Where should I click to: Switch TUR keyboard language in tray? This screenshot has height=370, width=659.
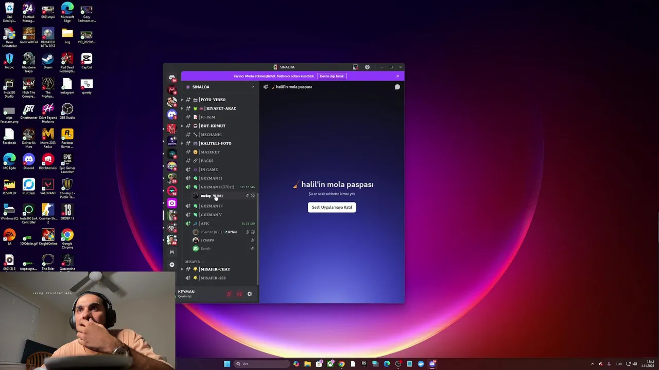[619, 364]
